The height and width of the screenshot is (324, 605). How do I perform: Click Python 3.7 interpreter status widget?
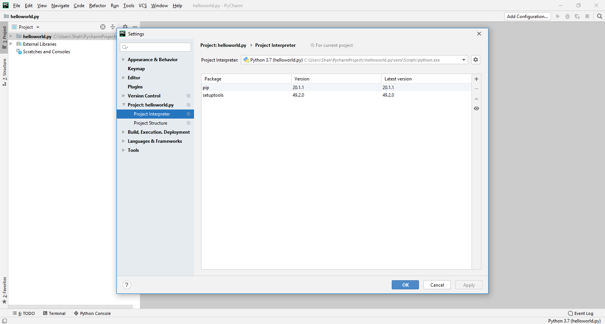point(574,321)
